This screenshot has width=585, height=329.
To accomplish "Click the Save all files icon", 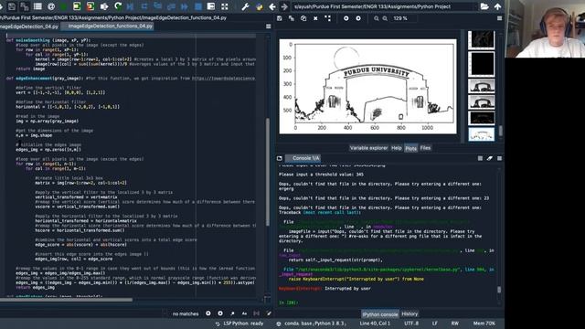I will coord(25,6).
